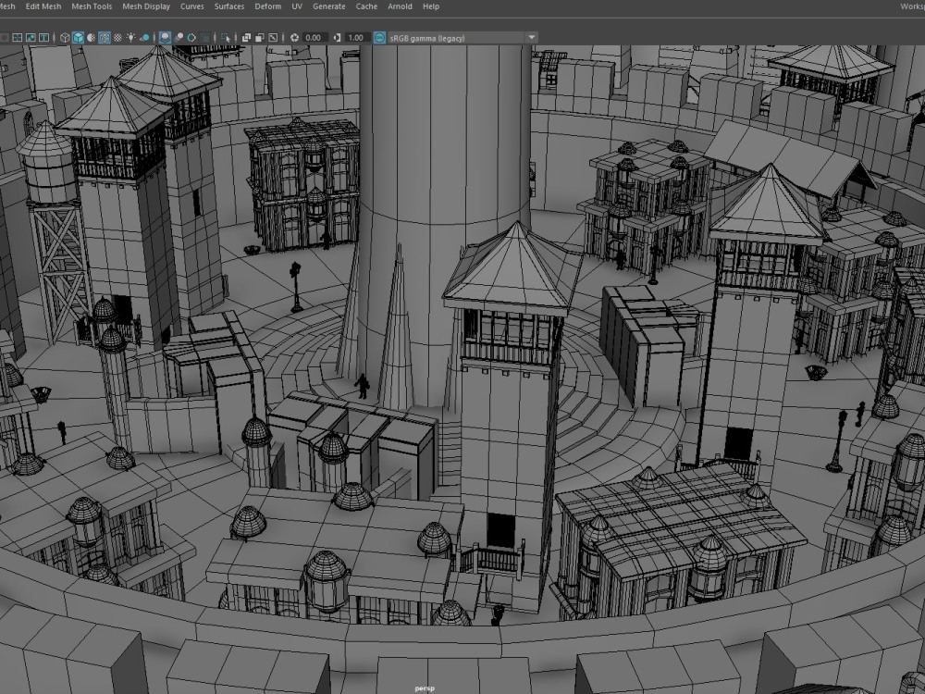This screenshot has height=694, width=925.
Task: Click the Gamma input field showing 1.00
Action: pyautogui.click(x=356, y=38)
